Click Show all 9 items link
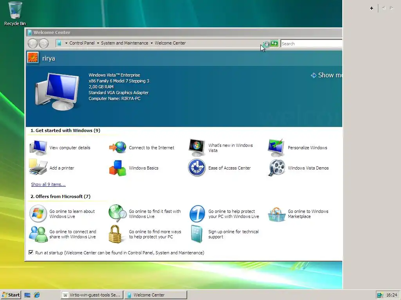Image resolution: width=401 pixels, height=300 pixels. click(48, 184)
